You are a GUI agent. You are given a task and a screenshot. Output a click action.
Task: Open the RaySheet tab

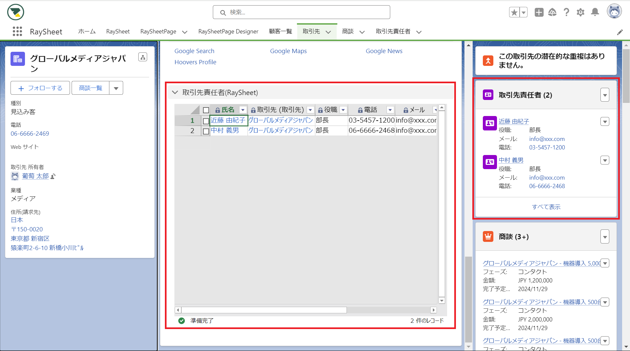pos(118,31)
